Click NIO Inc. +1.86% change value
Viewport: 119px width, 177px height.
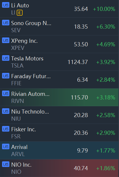(x=106, y=168)
